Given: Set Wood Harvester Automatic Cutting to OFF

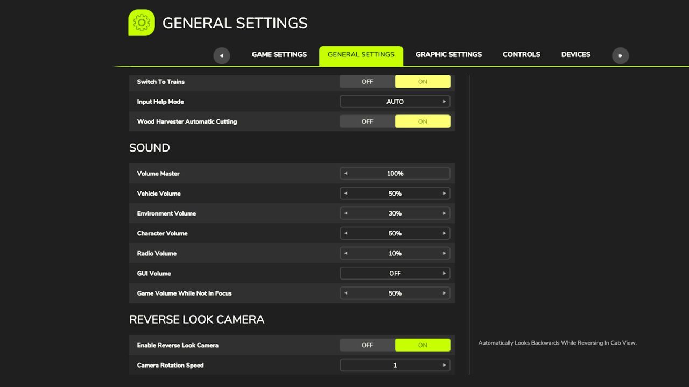Looking at the screenshot, I should click(367, 121).
